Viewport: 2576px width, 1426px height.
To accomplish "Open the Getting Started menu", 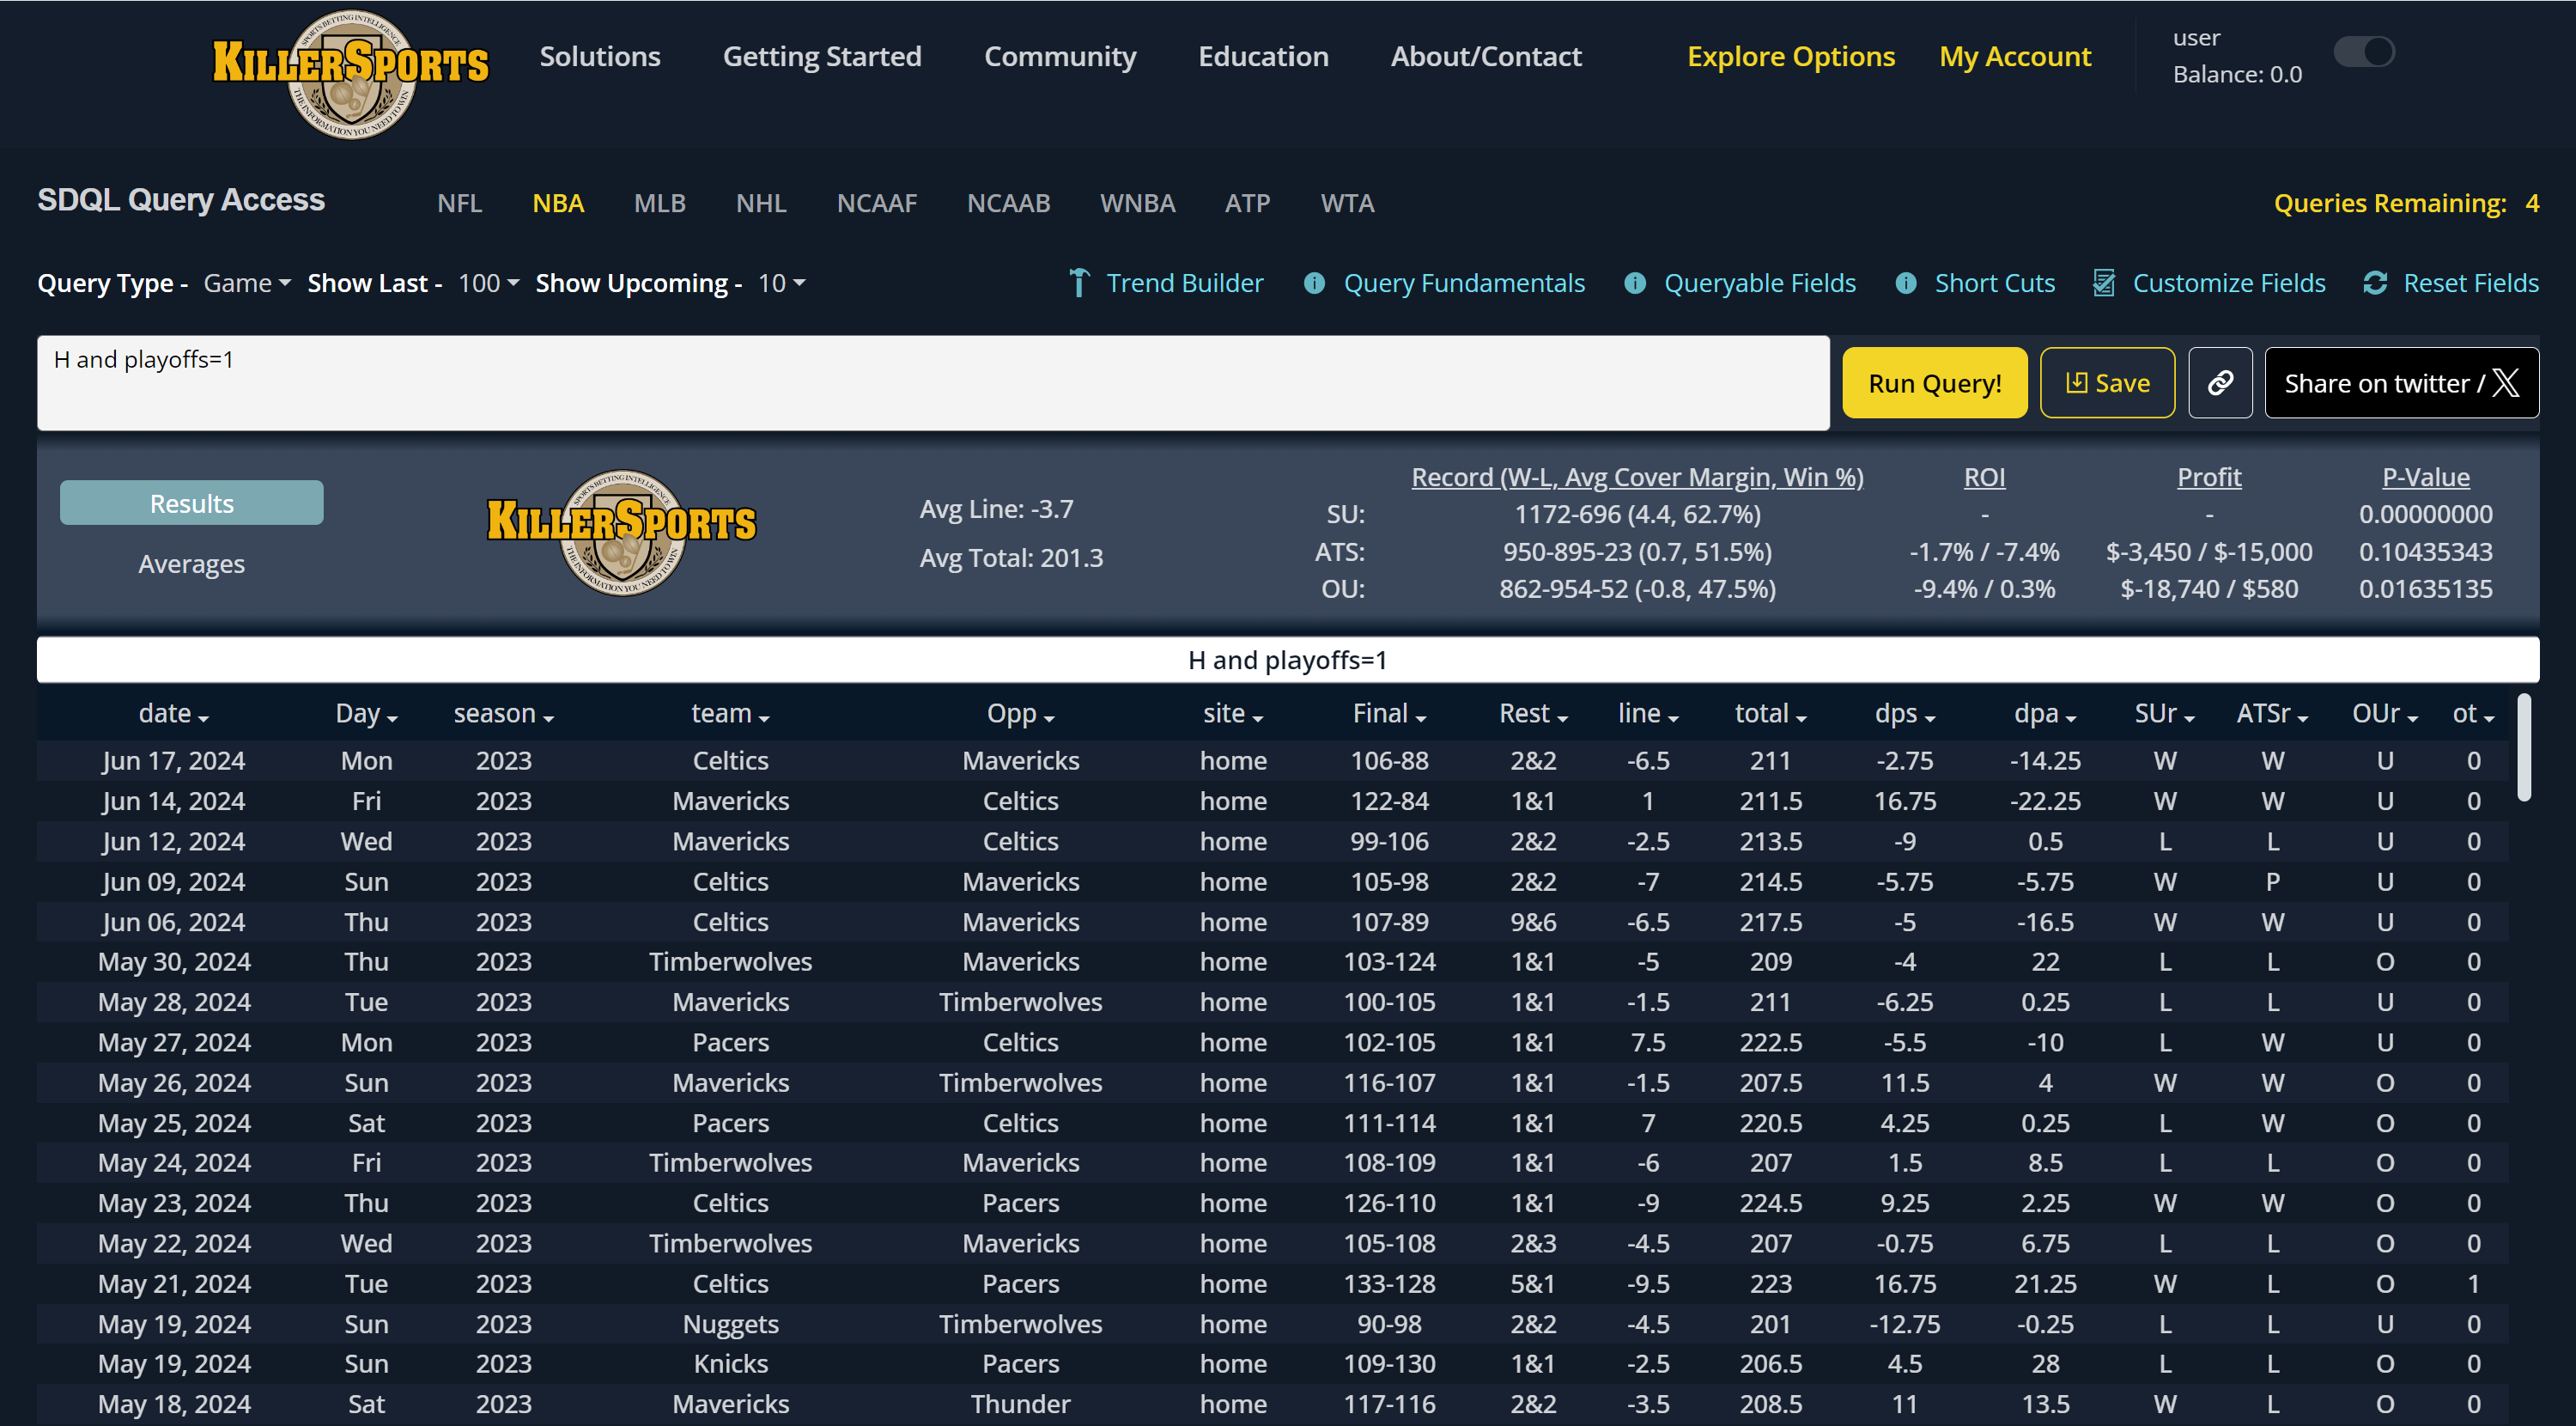I will [x=822, y=56].
